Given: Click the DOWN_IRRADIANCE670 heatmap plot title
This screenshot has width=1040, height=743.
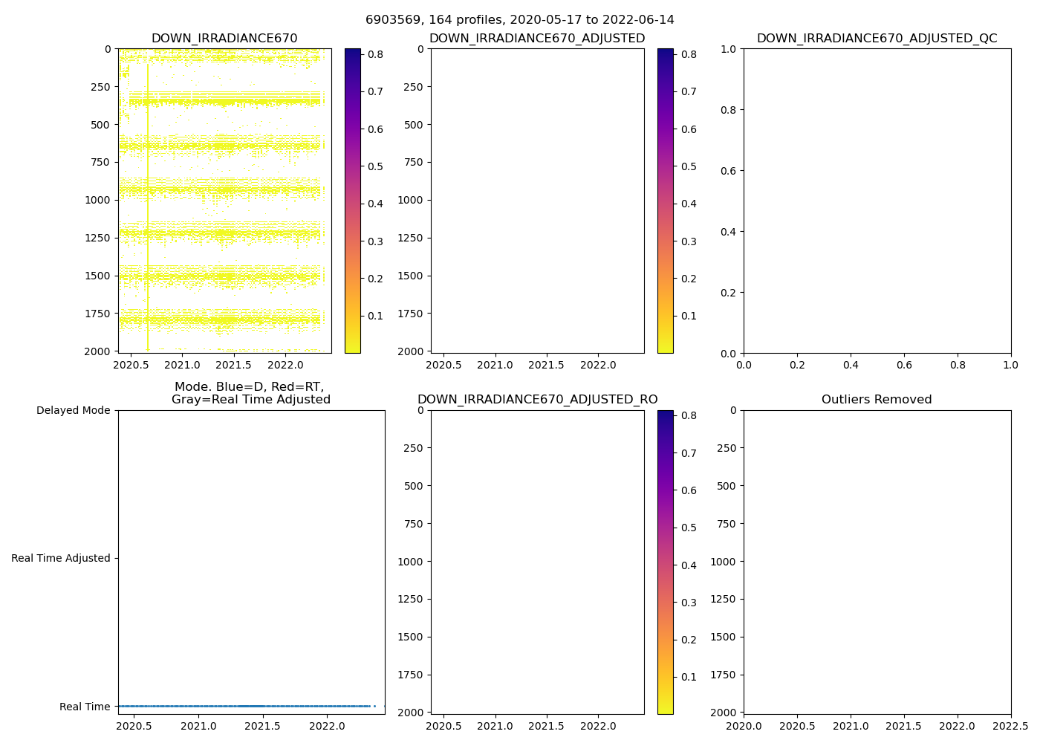Looking at the screenshot, I should [x=224, y=39].
